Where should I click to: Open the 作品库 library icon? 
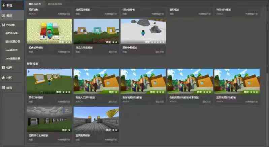[3, 25]
